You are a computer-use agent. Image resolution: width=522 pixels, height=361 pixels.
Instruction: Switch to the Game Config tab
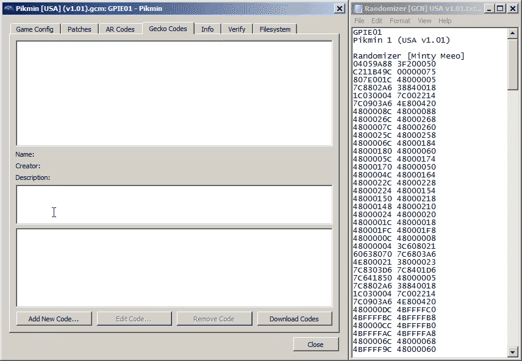pyautogui.click(x=35, y=29)
